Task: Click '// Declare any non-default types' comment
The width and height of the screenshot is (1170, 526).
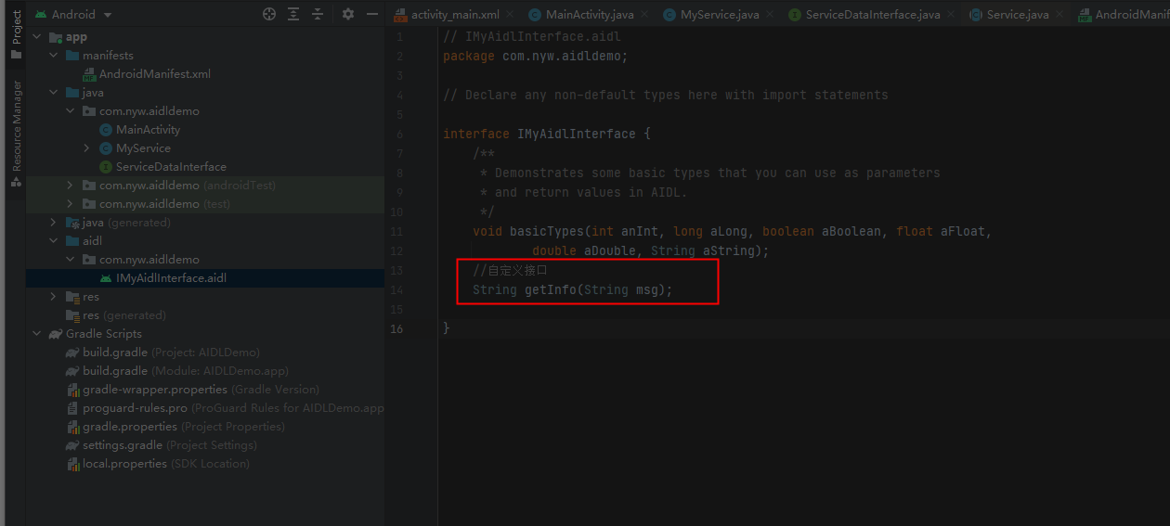Action: 665,95
